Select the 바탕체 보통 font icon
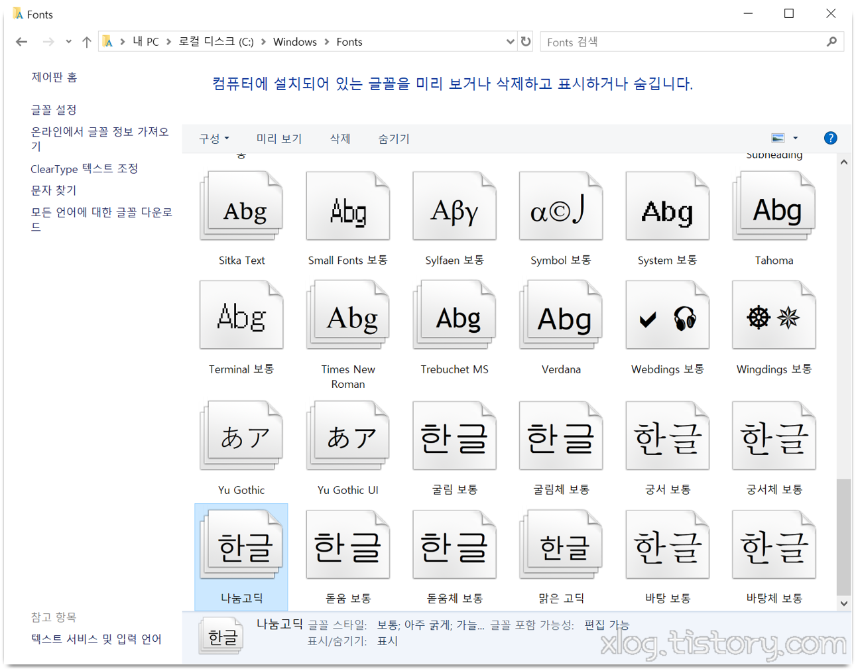 pyautogui.click(x=774, y=544)
